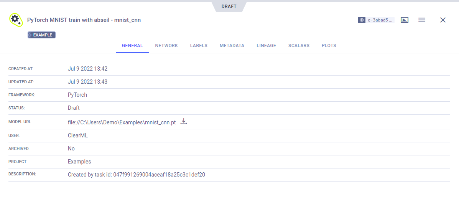Click the image view icon beside the ID
This screenshot has width=459, height=213.
click(x=405, y=20)
